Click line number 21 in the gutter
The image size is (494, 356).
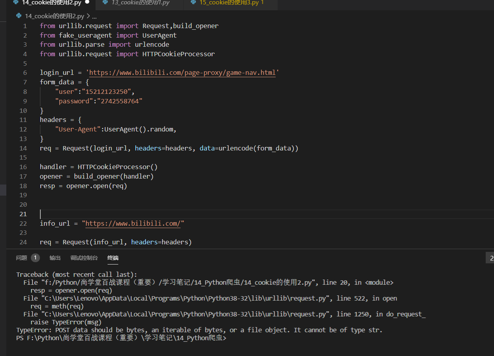pos(23,214)
